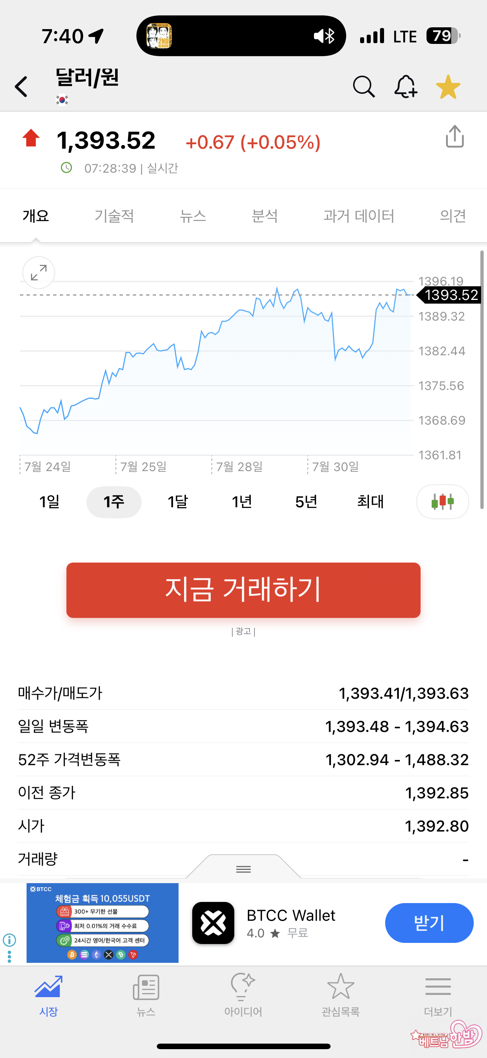Select the 1달 time range
The height and width of the screenshot is (1058, 487).
point(177,501)
